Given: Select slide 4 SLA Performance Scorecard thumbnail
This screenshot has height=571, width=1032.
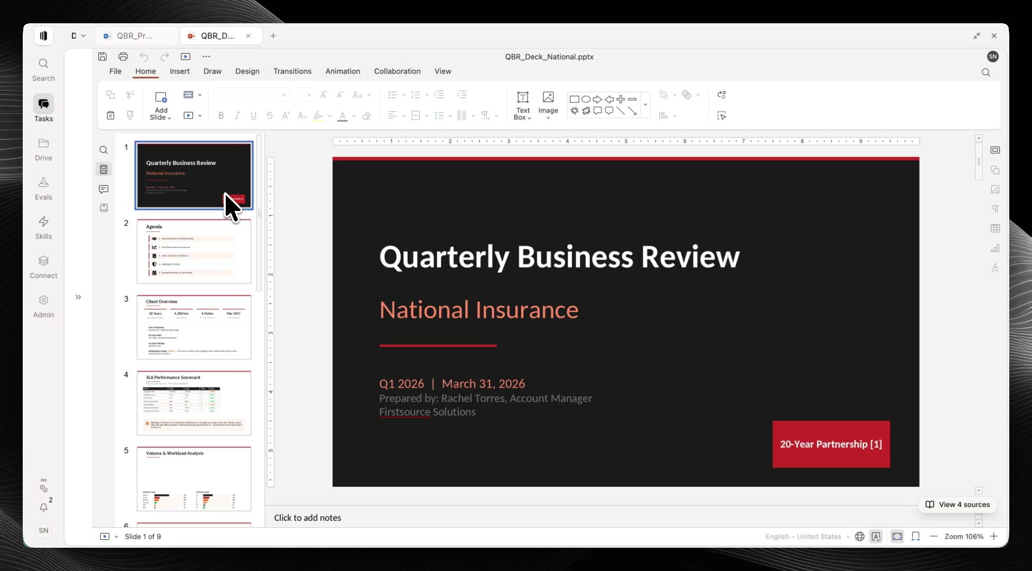Looking at the screenshot, I should pyautogui.click(x=194, y=403).
